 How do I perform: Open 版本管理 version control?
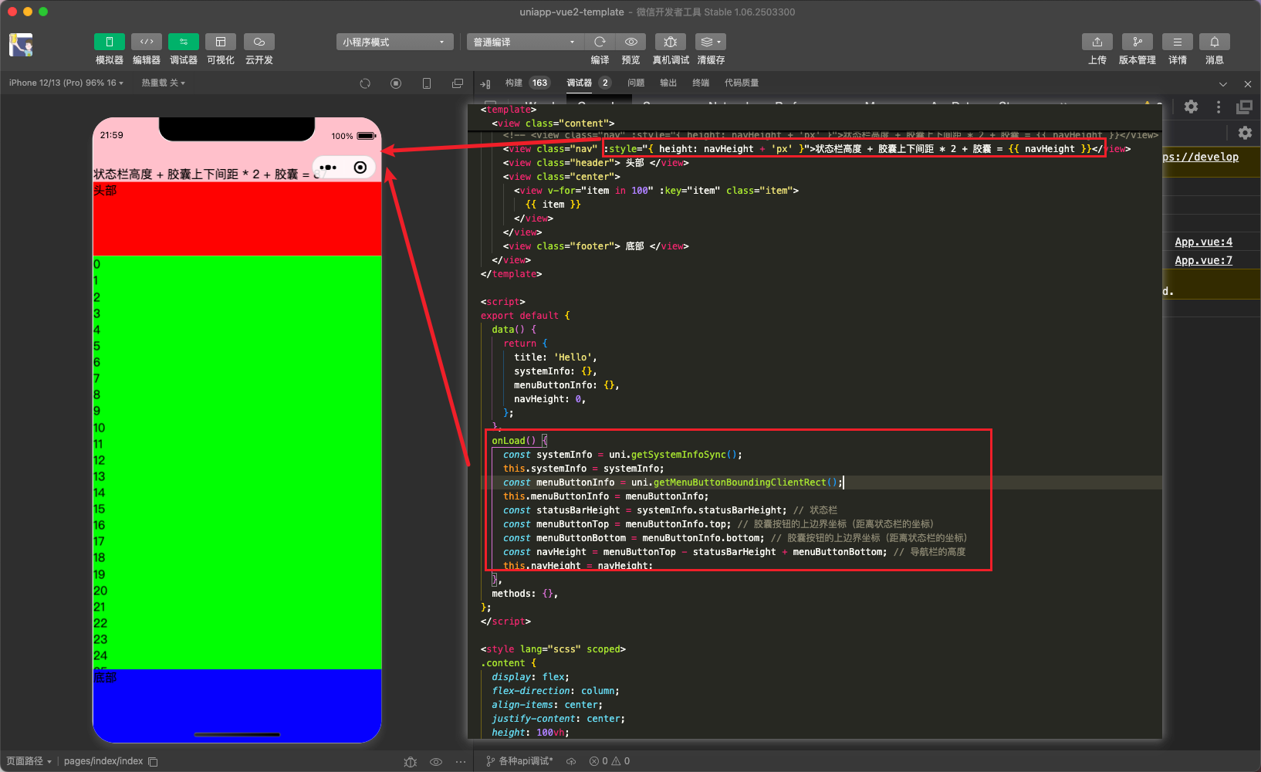click(1137, 42)
